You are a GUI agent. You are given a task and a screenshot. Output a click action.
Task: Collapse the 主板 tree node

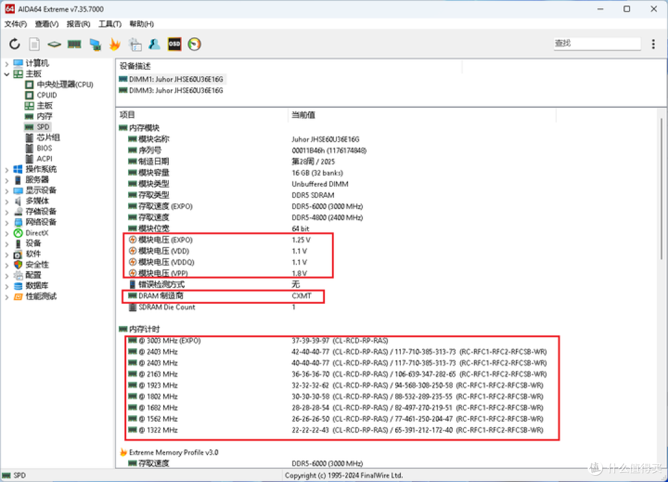(6, 74)
